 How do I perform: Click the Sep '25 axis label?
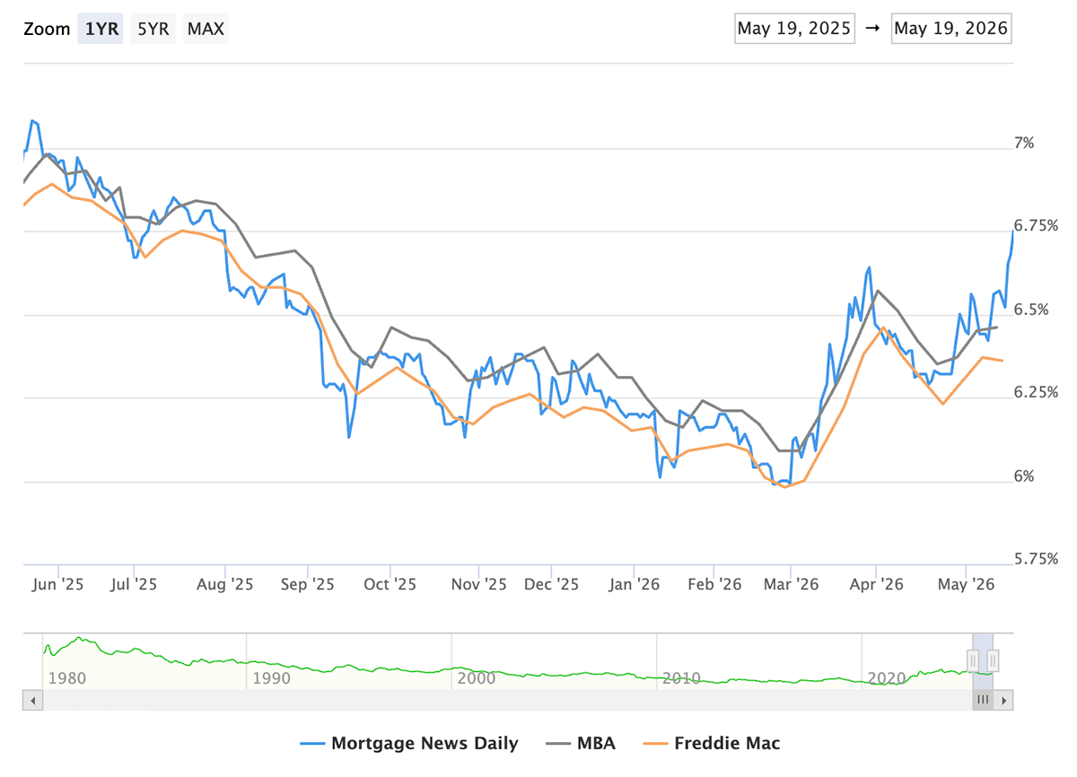(x=307, y=584)
